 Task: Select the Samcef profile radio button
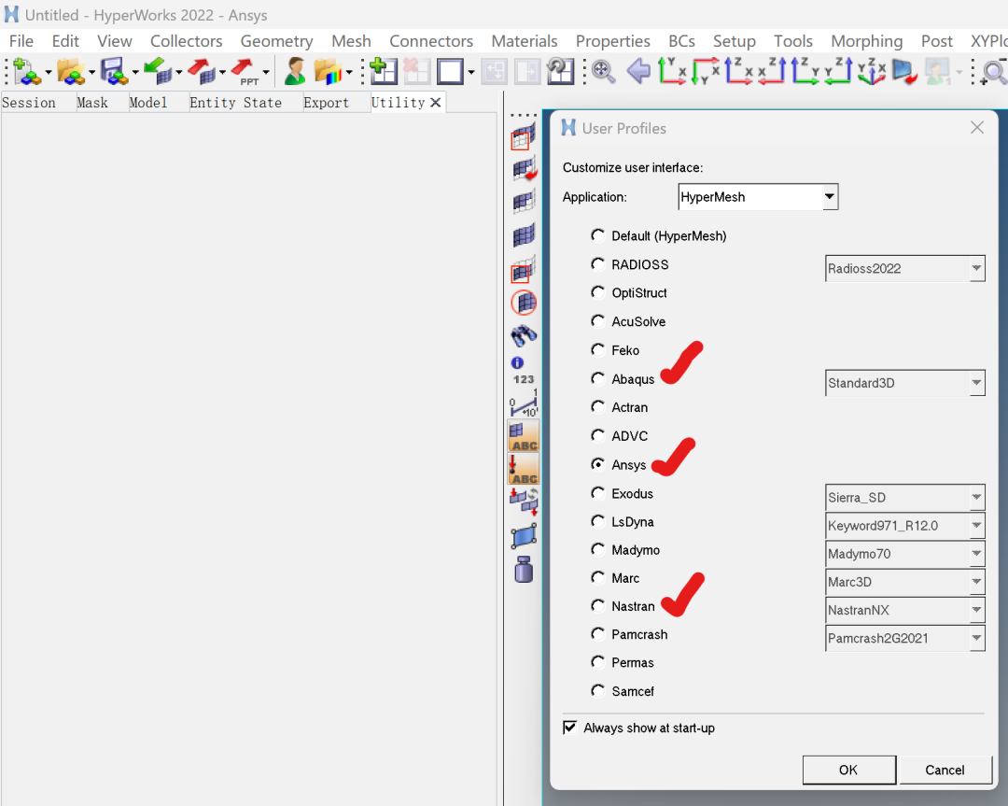(x=598, y=690)
